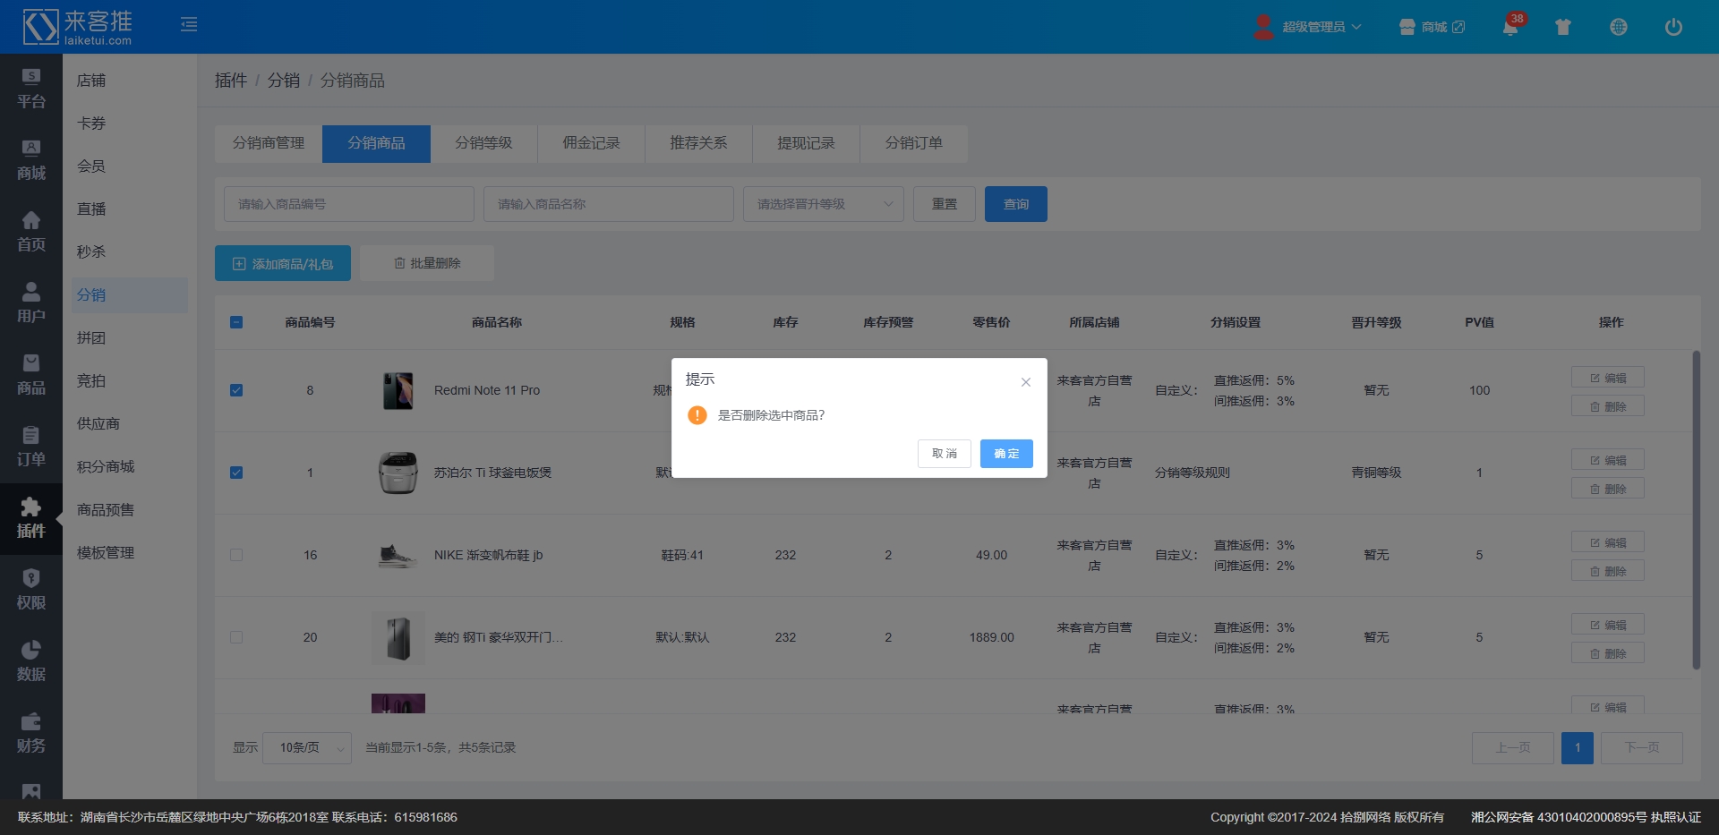Close the 提示 dialog with X
This screenshot has width=1719, height=835.
(1025, 382)
